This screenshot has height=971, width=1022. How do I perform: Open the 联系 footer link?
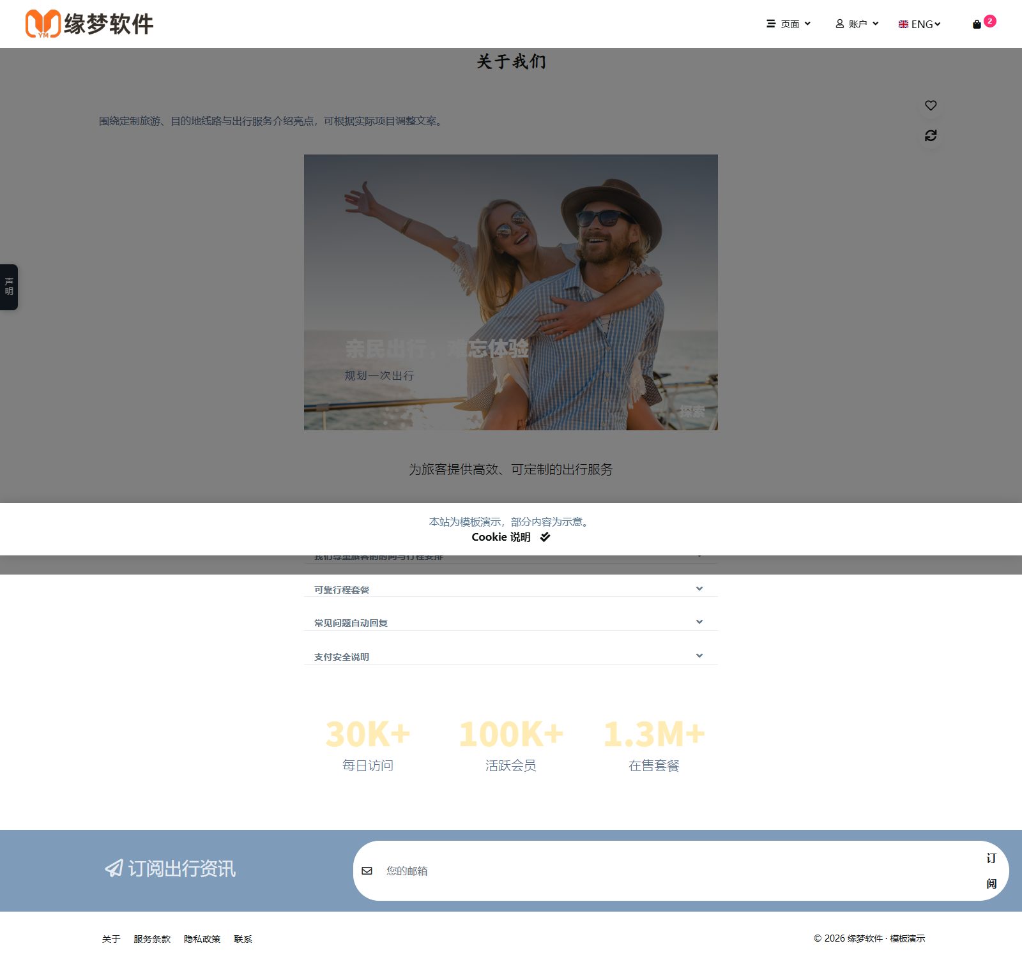click(243, 938)
